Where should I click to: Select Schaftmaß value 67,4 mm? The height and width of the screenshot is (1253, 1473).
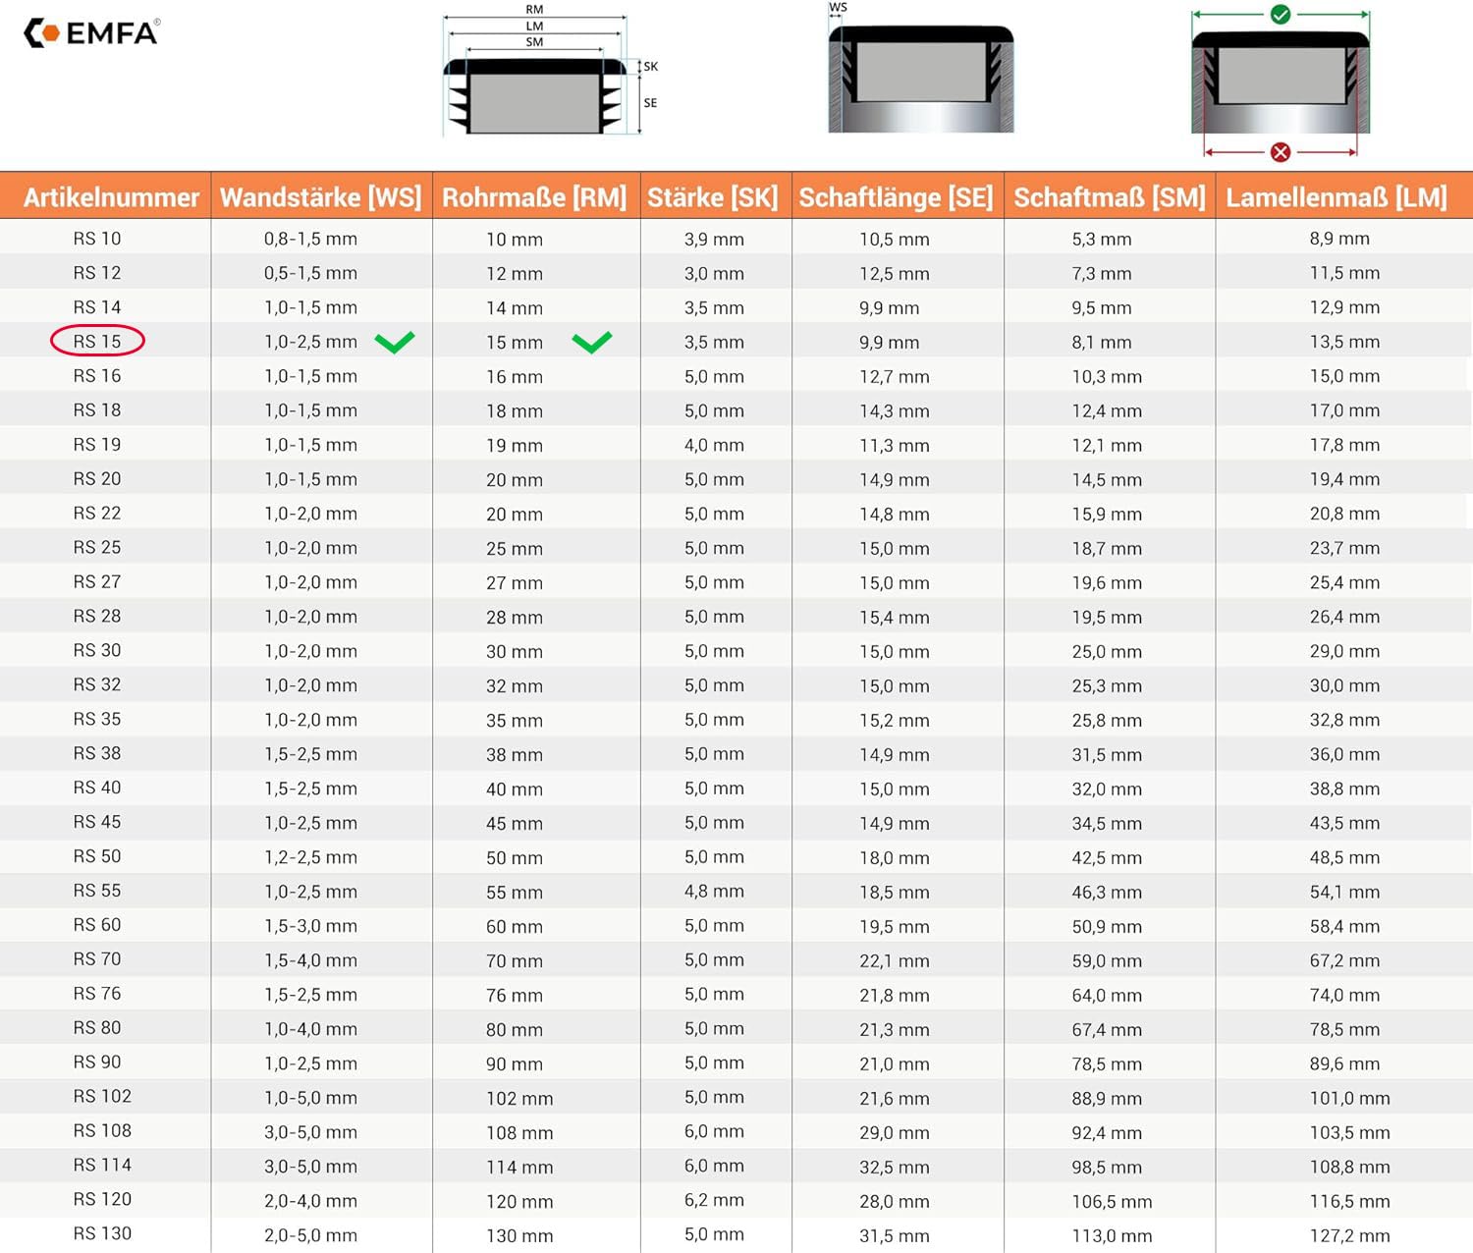coord(1107,1029)
